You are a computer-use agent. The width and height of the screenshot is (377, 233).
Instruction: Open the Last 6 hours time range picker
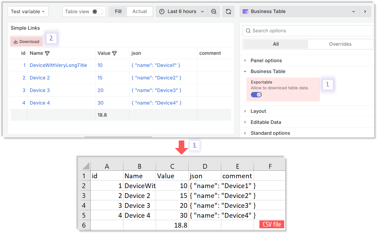point(182,12)
